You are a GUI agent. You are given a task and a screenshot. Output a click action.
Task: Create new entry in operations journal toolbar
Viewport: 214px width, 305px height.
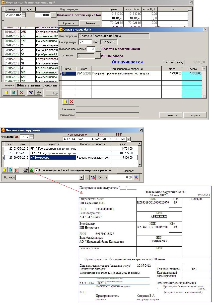click(x=6, y=93)
